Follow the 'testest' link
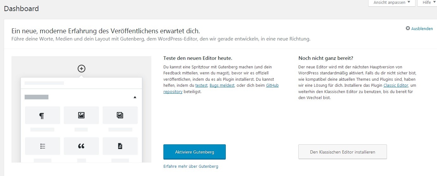 pos(201,85)
